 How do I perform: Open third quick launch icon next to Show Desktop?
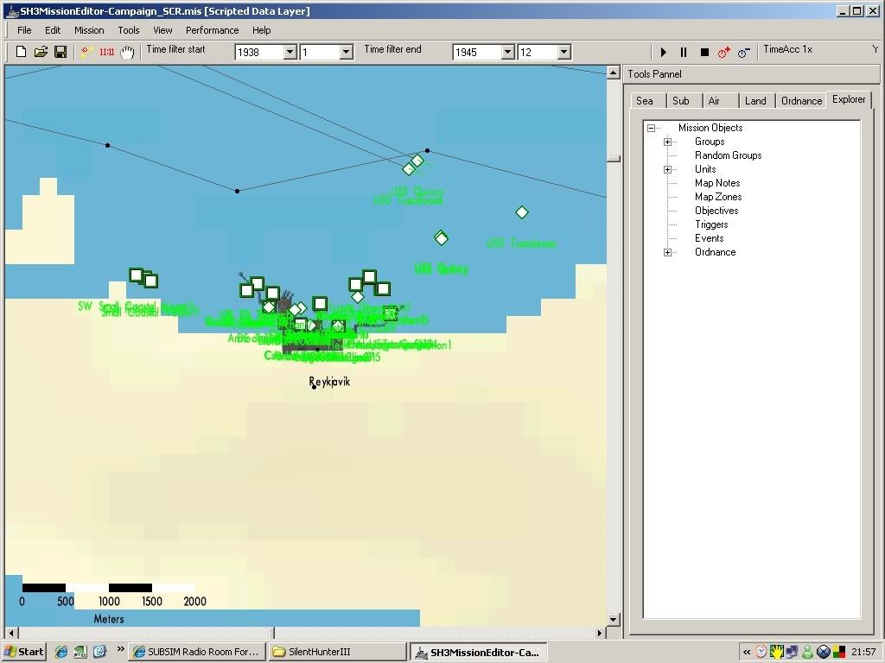[99, 652]
